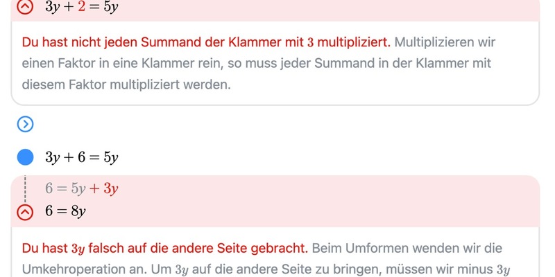The image size is (555, 277).
Task: Select the equation 3y + 2 = 5y
Action: click(x=82, y=8)
